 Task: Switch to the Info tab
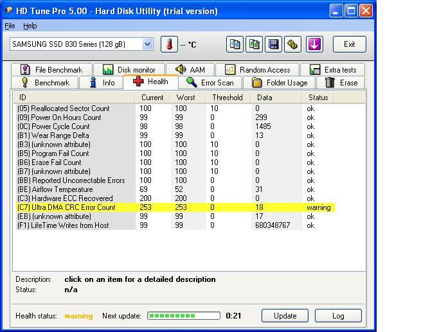pyautogui.click(x=102, y=82)
